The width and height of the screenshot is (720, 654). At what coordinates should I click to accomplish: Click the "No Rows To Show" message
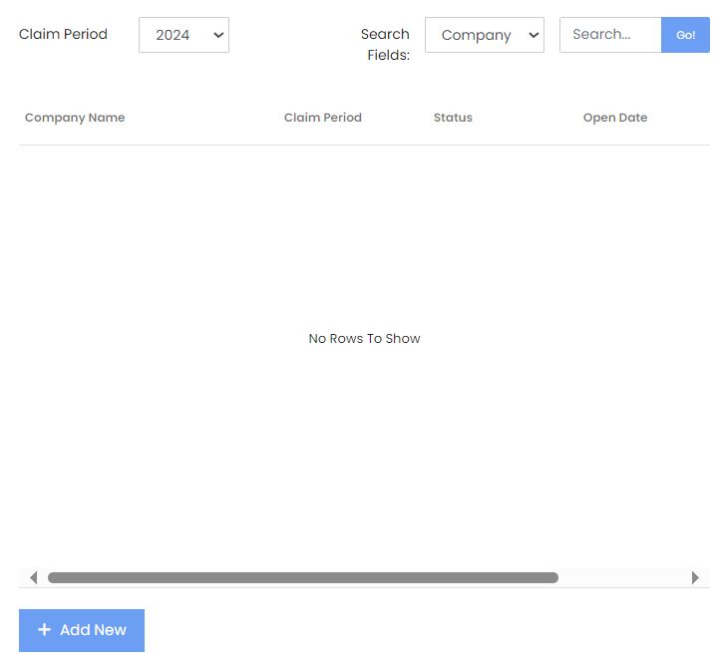(364, 338)
